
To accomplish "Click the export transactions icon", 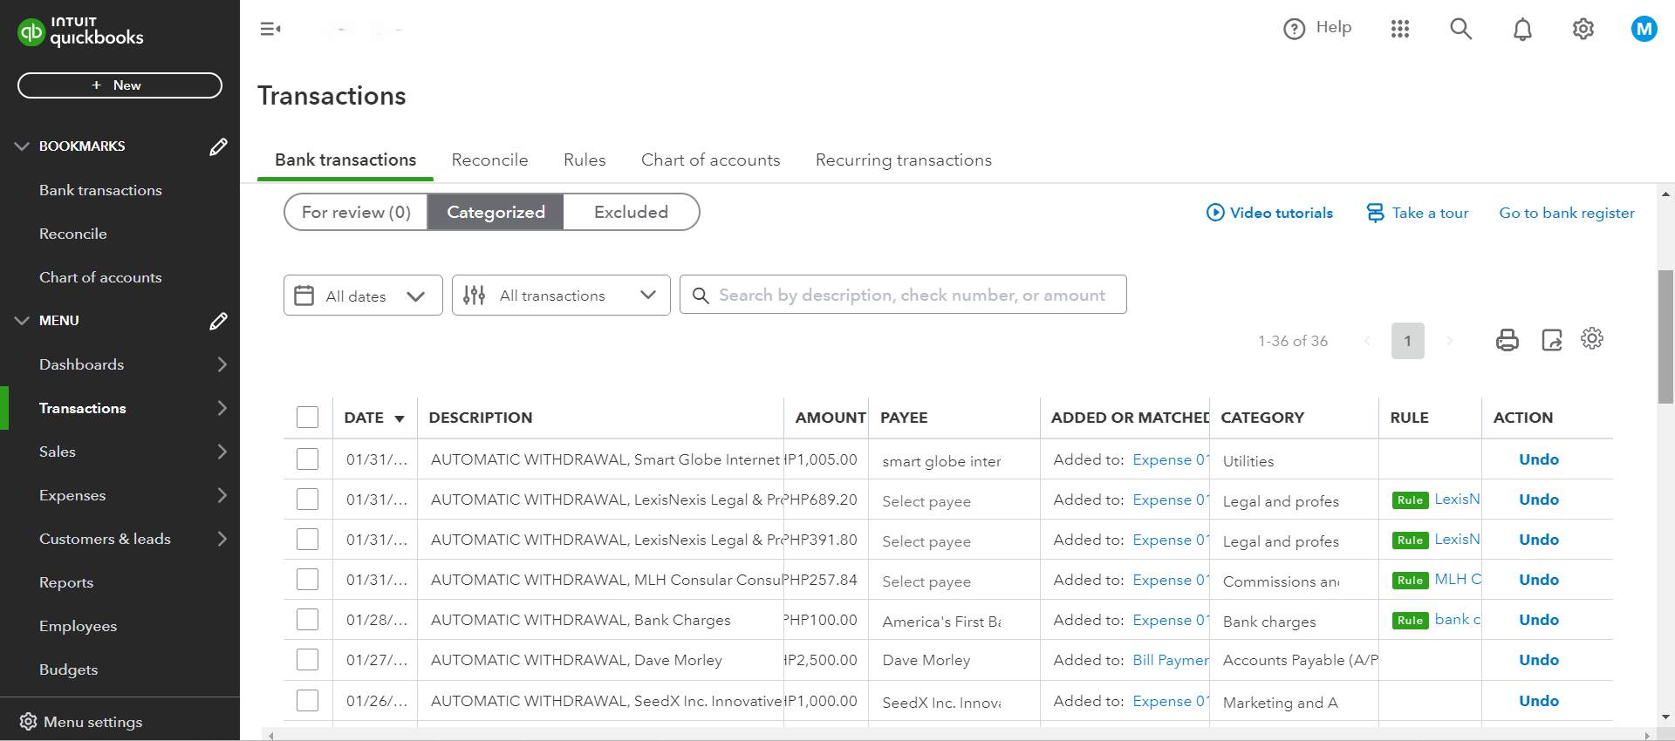I will click(x=1551, y=340).
